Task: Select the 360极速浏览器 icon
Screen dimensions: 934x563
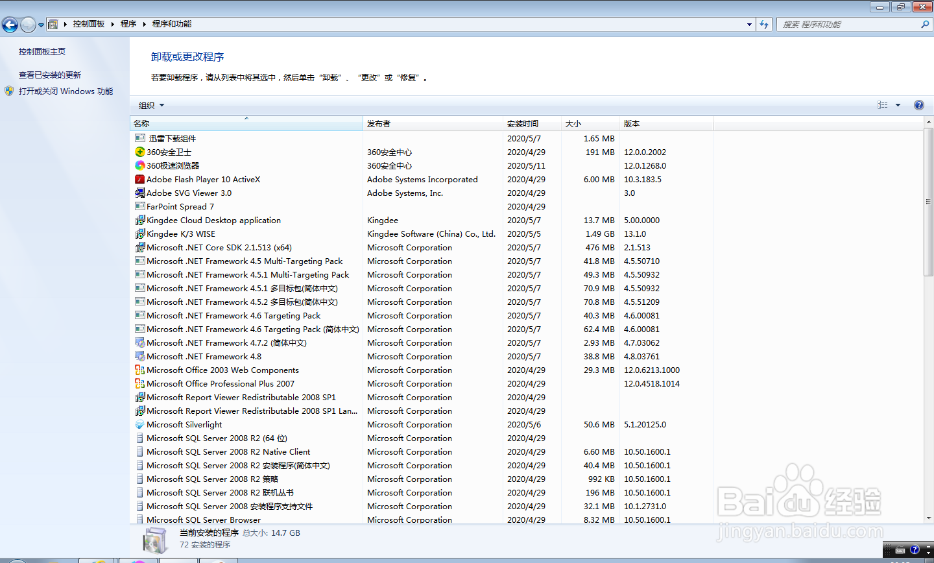Action: [x=140, y=165]
